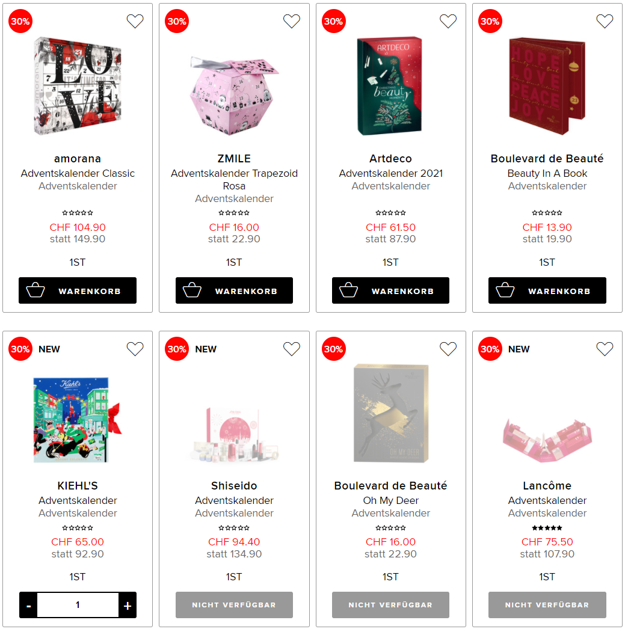Open the KIEHL'S Adventskalender product image
The width and height of the screenshot is (625, 629).
pos(78,420)
